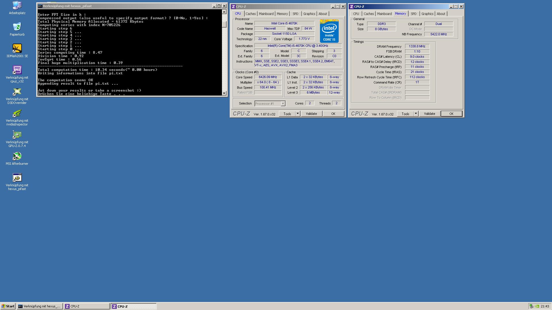Click the console scrollbar thumb

224,24
